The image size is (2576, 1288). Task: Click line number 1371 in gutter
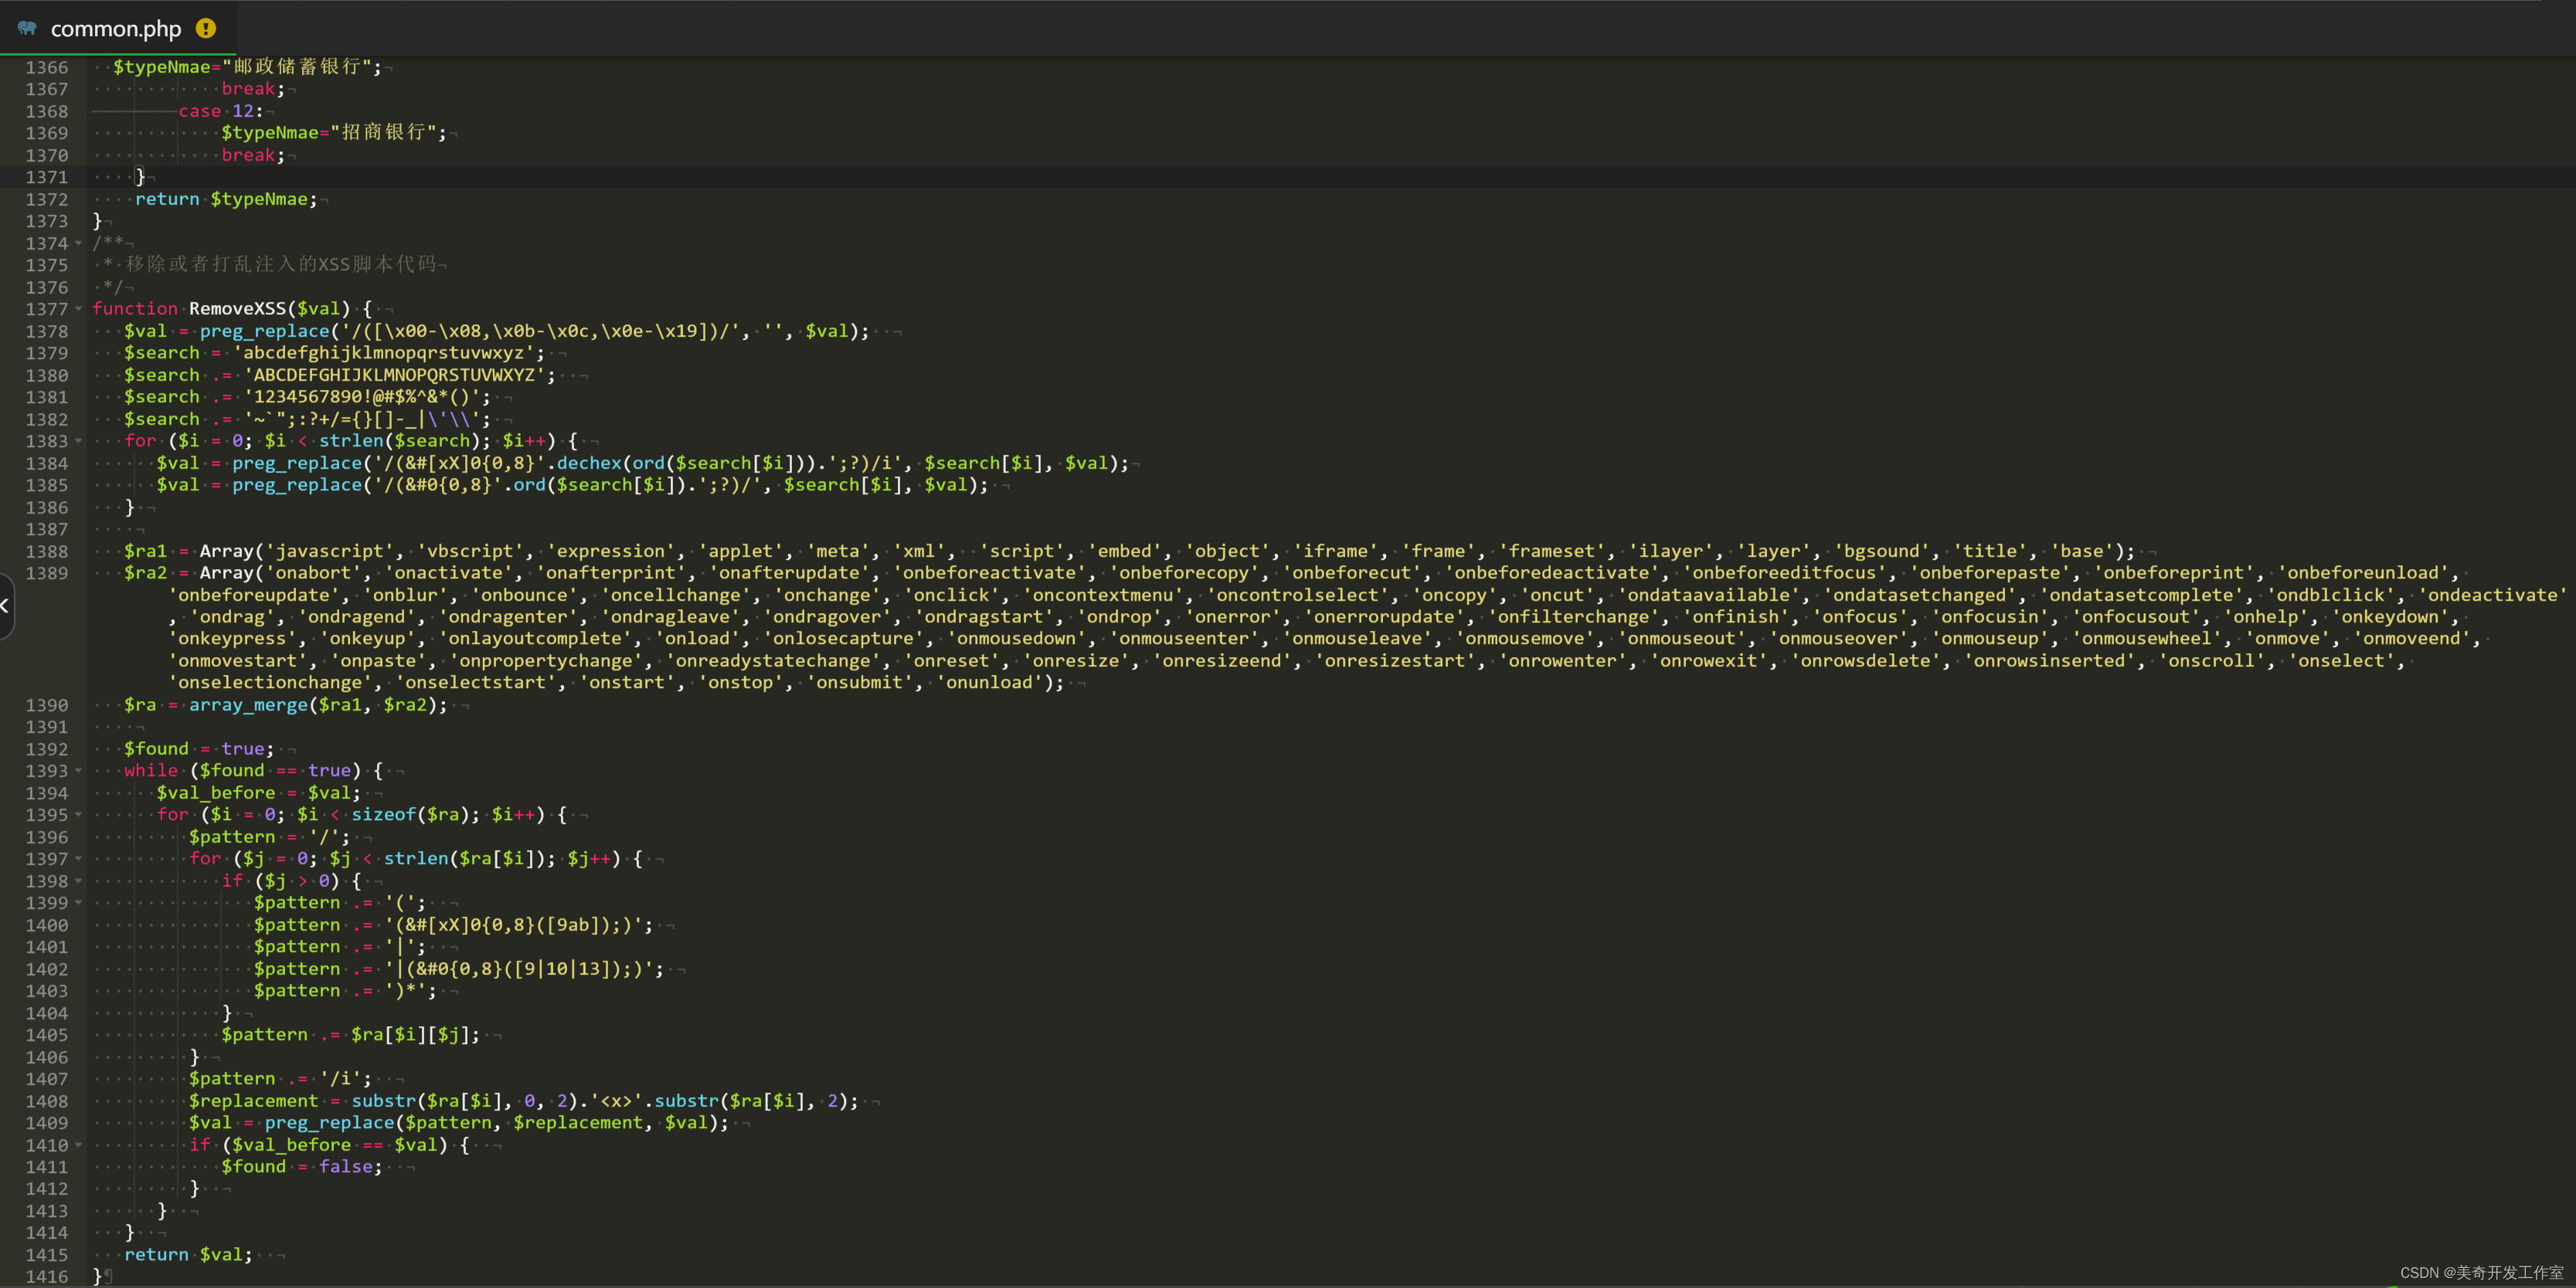pyautogui.click(x=47, y=177)
